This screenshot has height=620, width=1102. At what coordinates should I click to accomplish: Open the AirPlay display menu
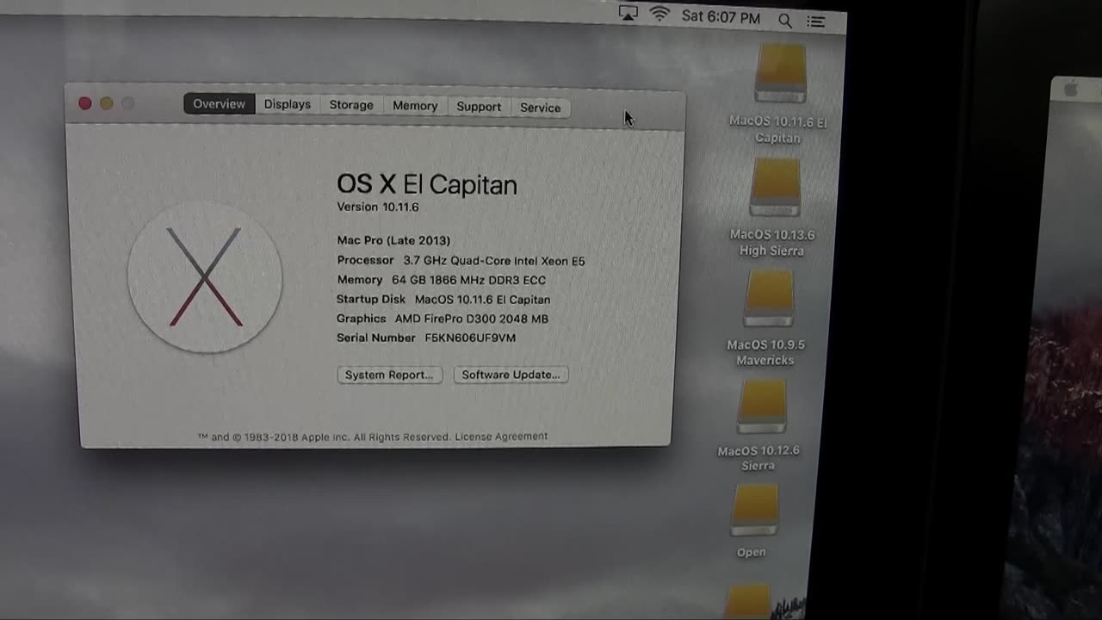[x=628, y=14]
